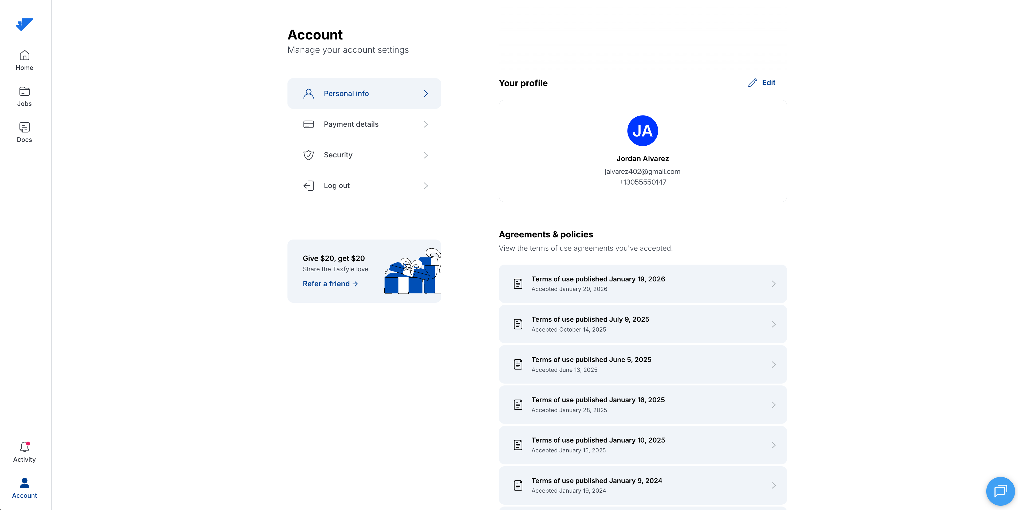
Task: Click the email jalvarez402@gmail.com
Action: pos(642,172)
